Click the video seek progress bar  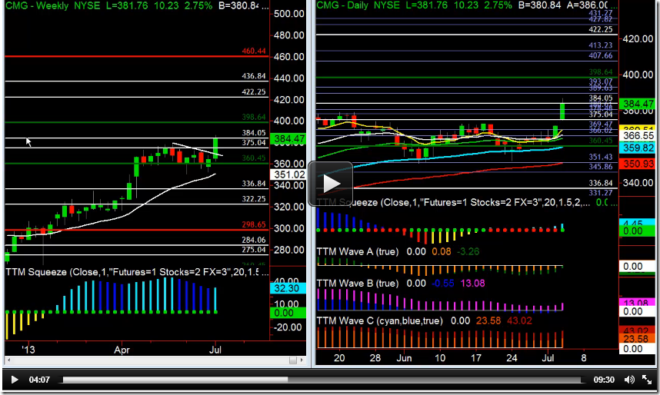(x=322, y=380)
